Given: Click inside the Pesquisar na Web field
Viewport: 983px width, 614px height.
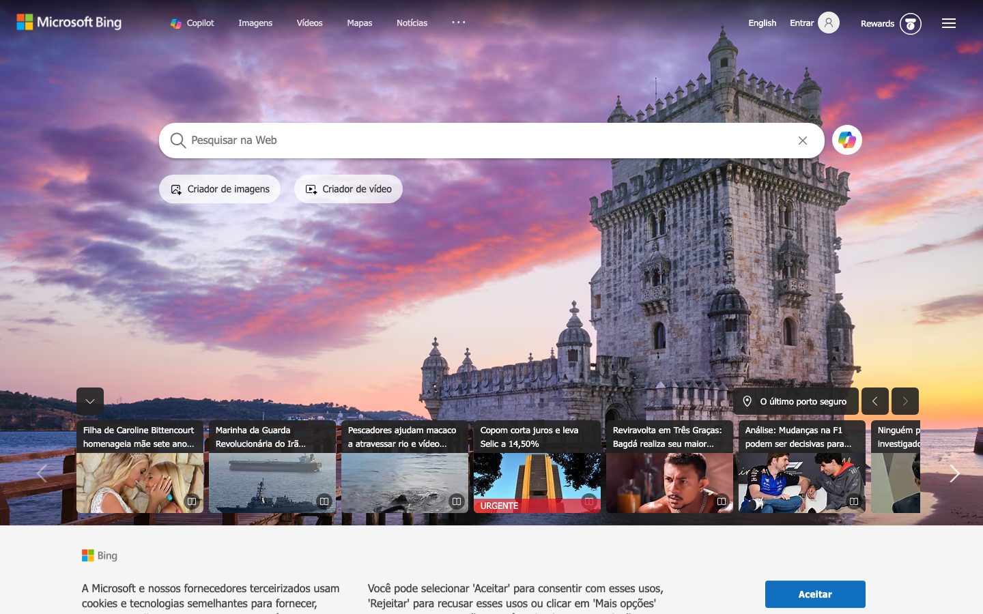Looking at the screenshot, I should tap(478, 141).
